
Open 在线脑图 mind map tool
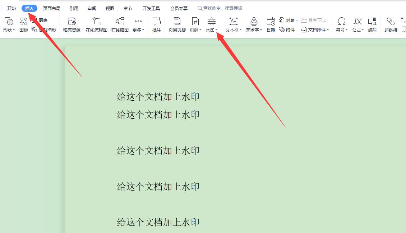pyautogui.click(x=120, y=24)
